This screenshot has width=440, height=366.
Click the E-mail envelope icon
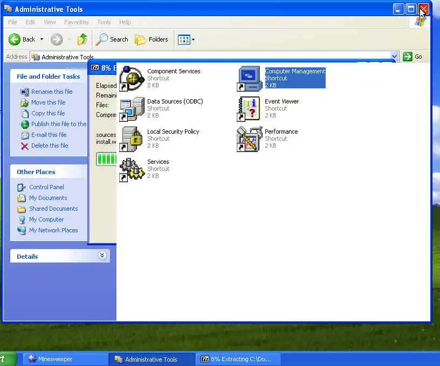coord(25,135)
